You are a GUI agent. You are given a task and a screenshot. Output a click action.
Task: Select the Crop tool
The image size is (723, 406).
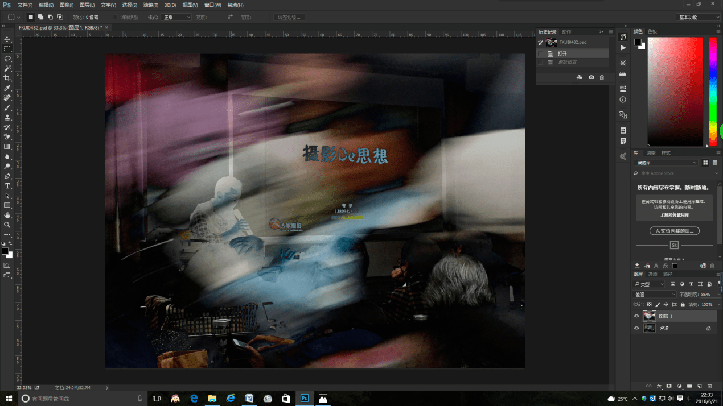point(7,78)
